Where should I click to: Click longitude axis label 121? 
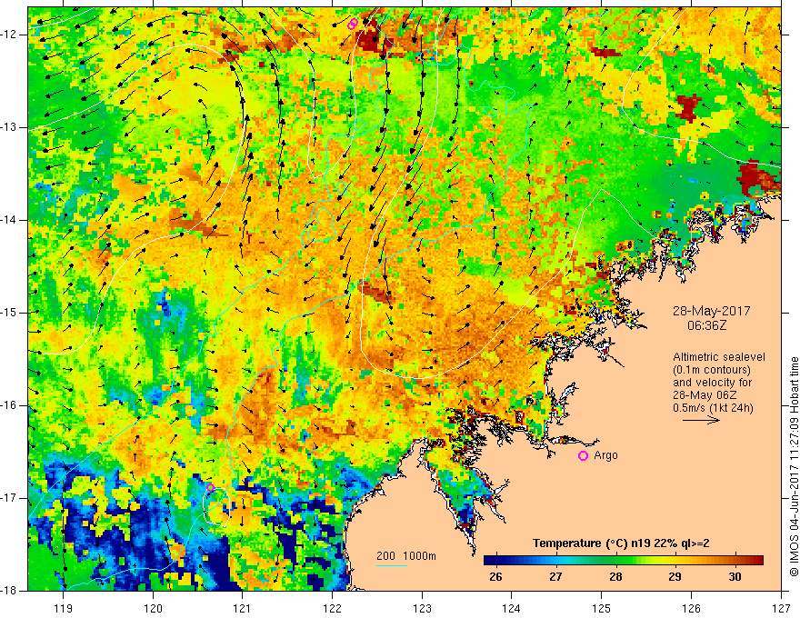point(243,608)
